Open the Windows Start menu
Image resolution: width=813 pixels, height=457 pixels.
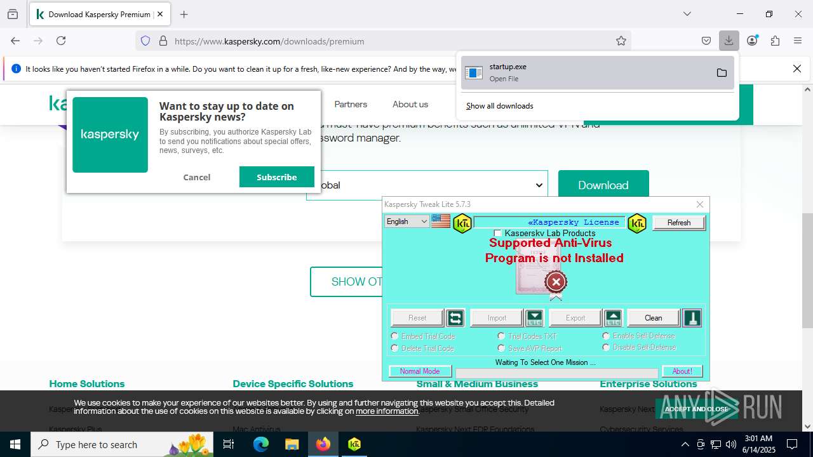coord(15,444)
